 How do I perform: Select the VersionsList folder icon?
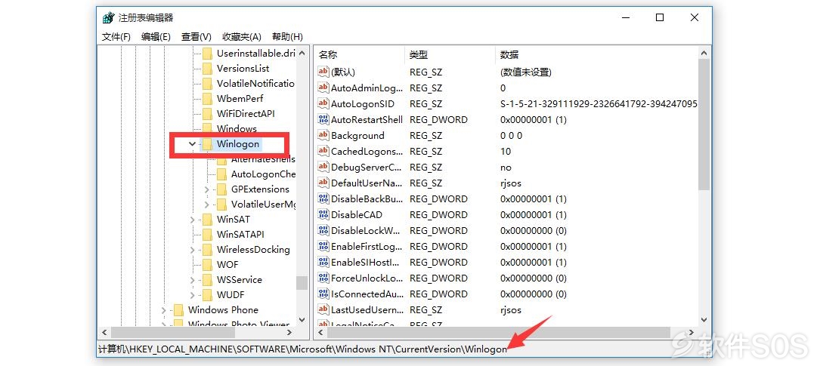(x=208, y=69)
